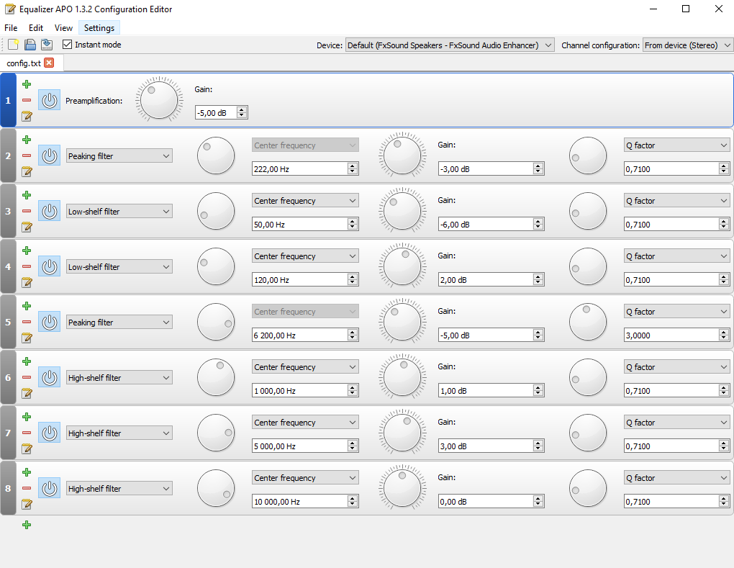Add a filter after the 222,00 Hz row
The image size is (734, 568).
[x=27, y=140]
